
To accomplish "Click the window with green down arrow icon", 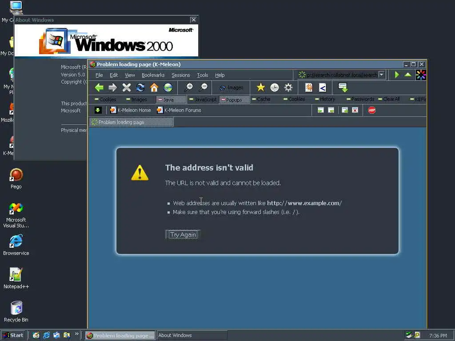I will click(x=343, y=87).
